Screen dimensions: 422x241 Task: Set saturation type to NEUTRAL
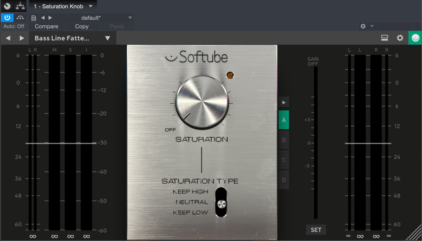pyautogui.click(x=192, y=202)
